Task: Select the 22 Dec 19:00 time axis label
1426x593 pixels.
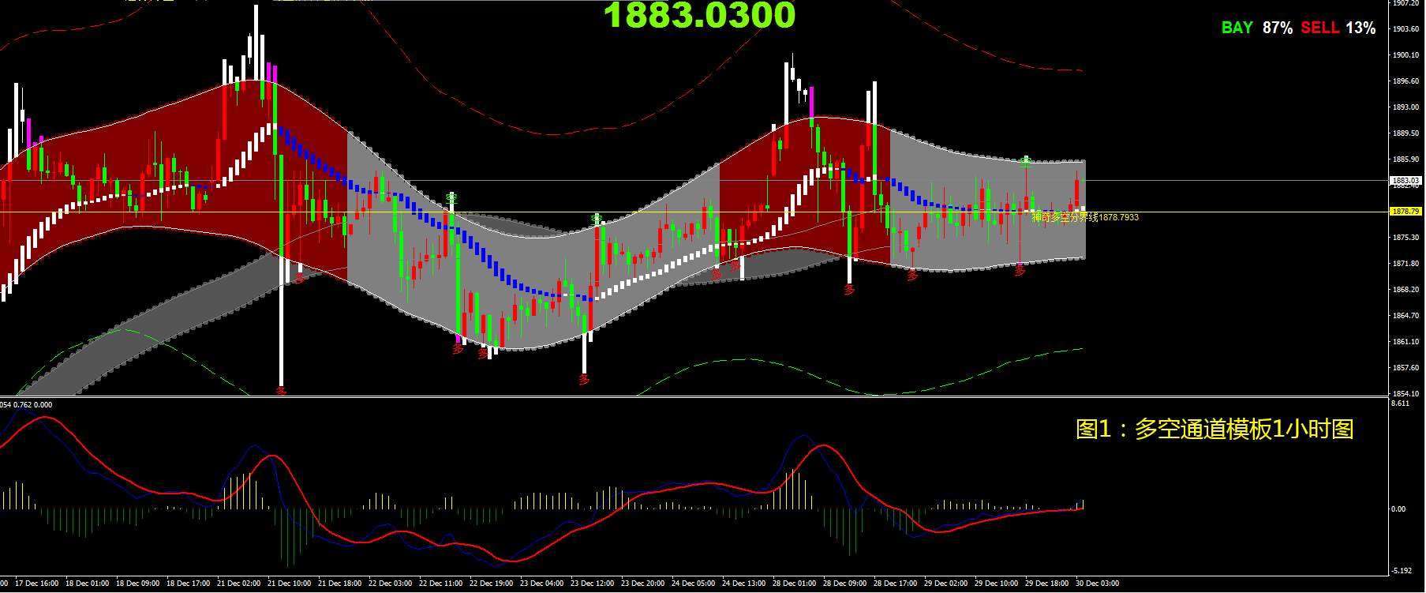Action: (492, 584)
